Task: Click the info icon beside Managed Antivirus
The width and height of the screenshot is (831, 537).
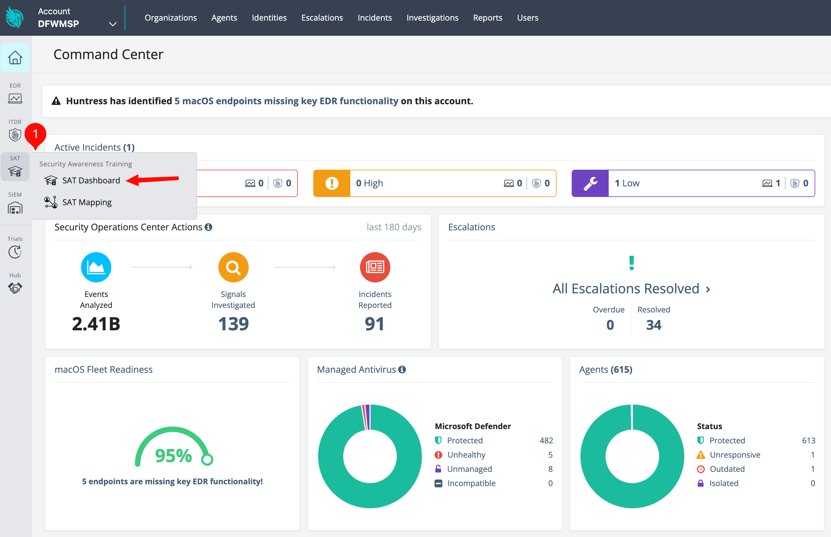Action: coord(402,369)
